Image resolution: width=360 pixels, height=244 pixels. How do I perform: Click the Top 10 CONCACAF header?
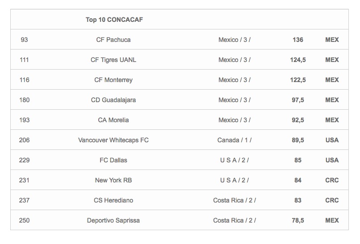pos(114,20)
